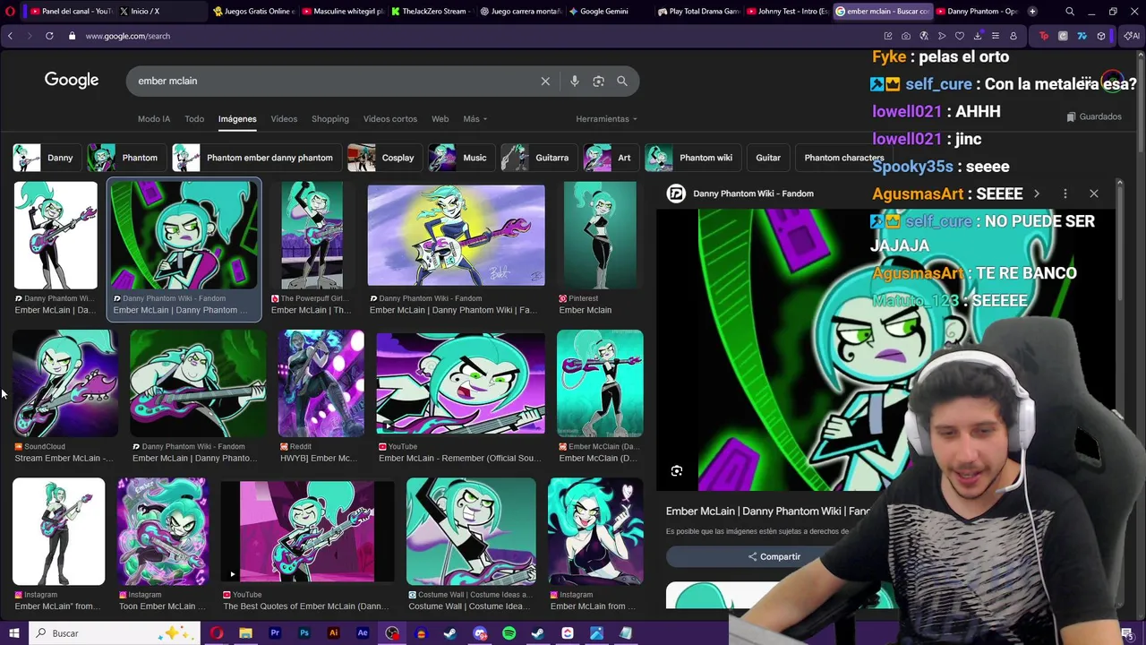Open the extensions cube icon

[x=1101, y=36]
